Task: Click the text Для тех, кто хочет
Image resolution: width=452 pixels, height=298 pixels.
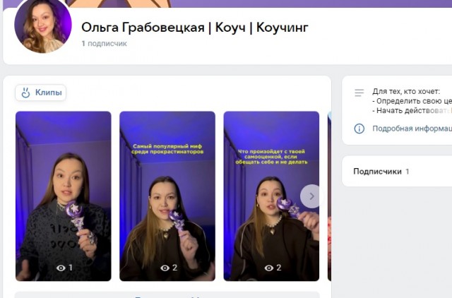Action: pos(406,91)
